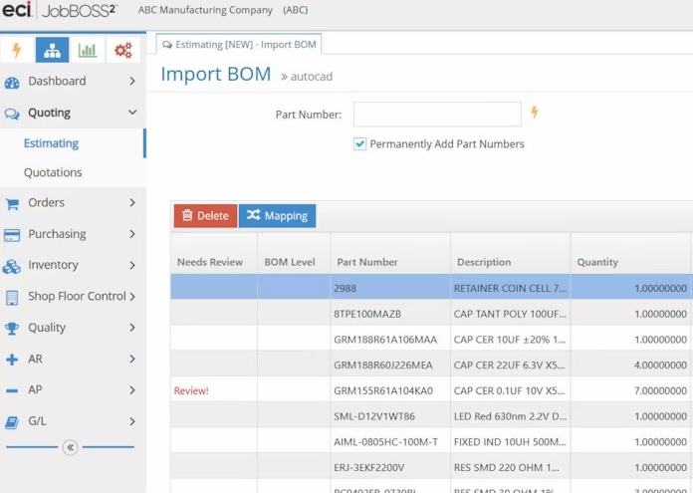Open the red gears settings icon
This screenshot has width=693, height=493.
coord(122,50)
